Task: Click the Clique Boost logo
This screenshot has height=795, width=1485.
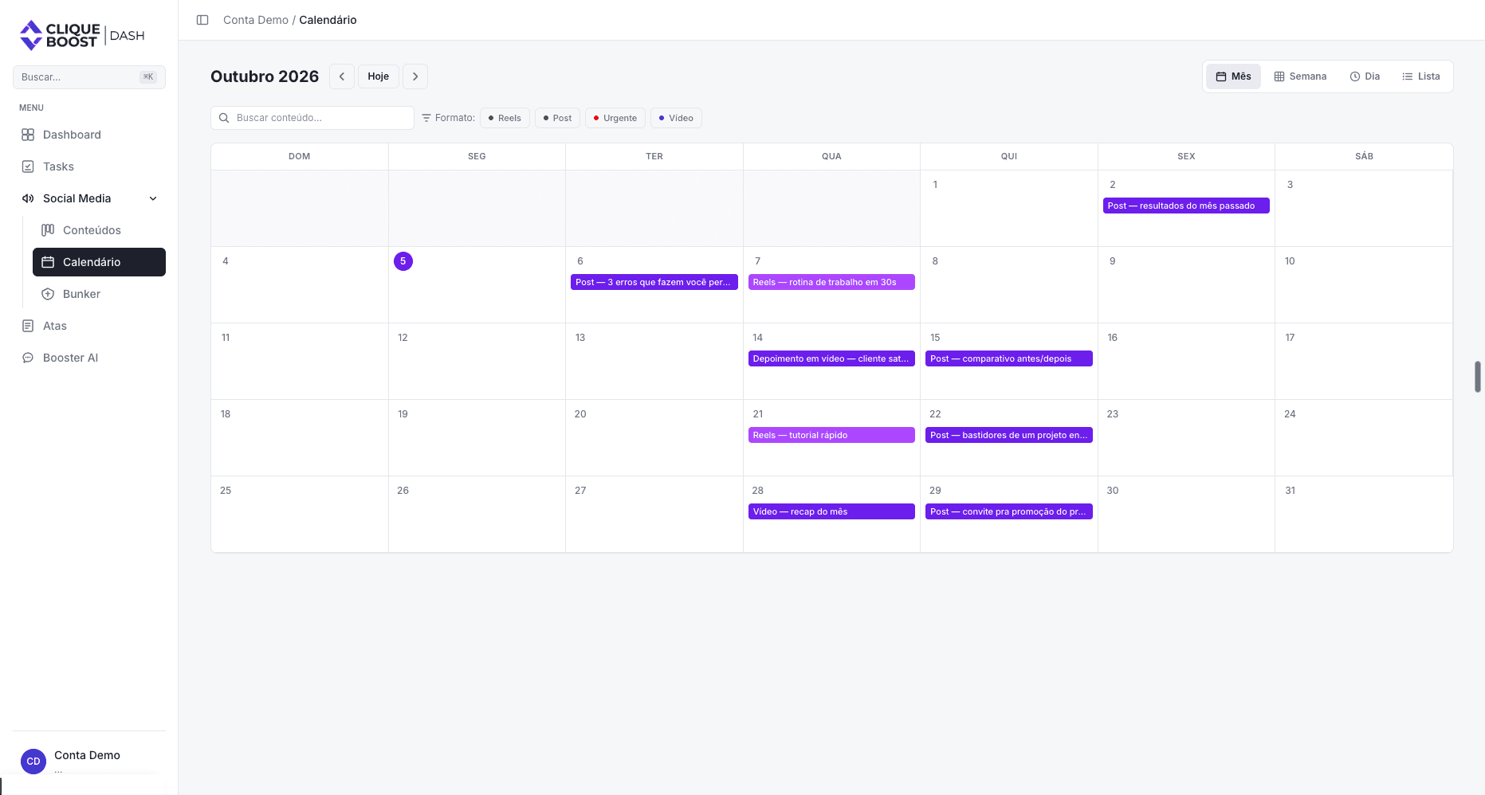Action: (x=82, y=35)
